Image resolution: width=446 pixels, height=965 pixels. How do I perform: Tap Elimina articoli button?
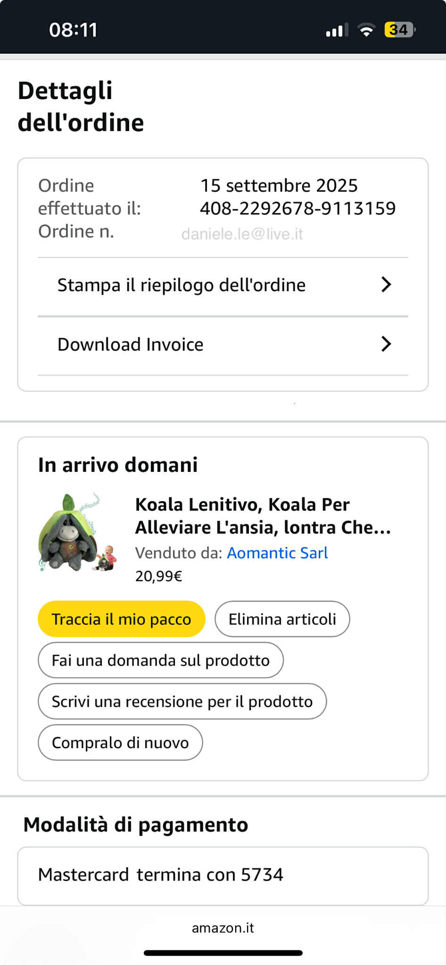(282, 619)
